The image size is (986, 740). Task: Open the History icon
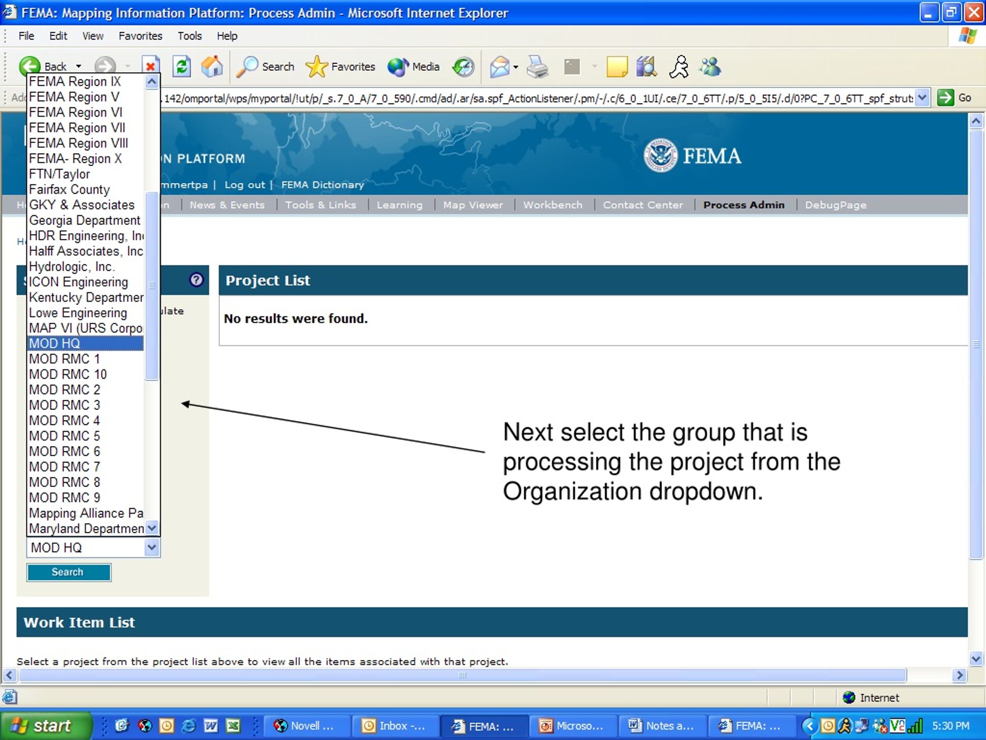point(464,67)
